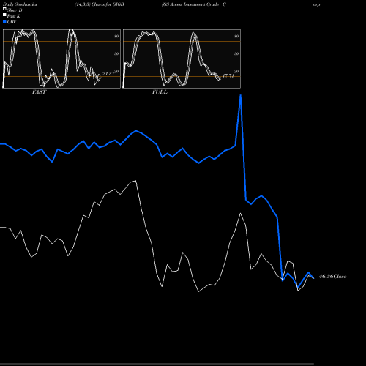
Task: Select the 'Daily Stochastics' title text
Action: (20, 4)
